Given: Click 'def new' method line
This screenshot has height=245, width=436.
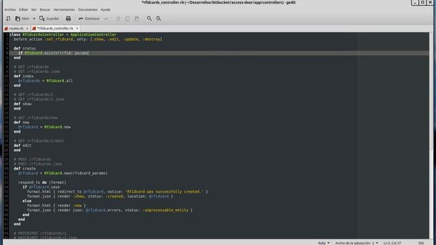Looking at the screenshot, I should (x=21, y=122).
